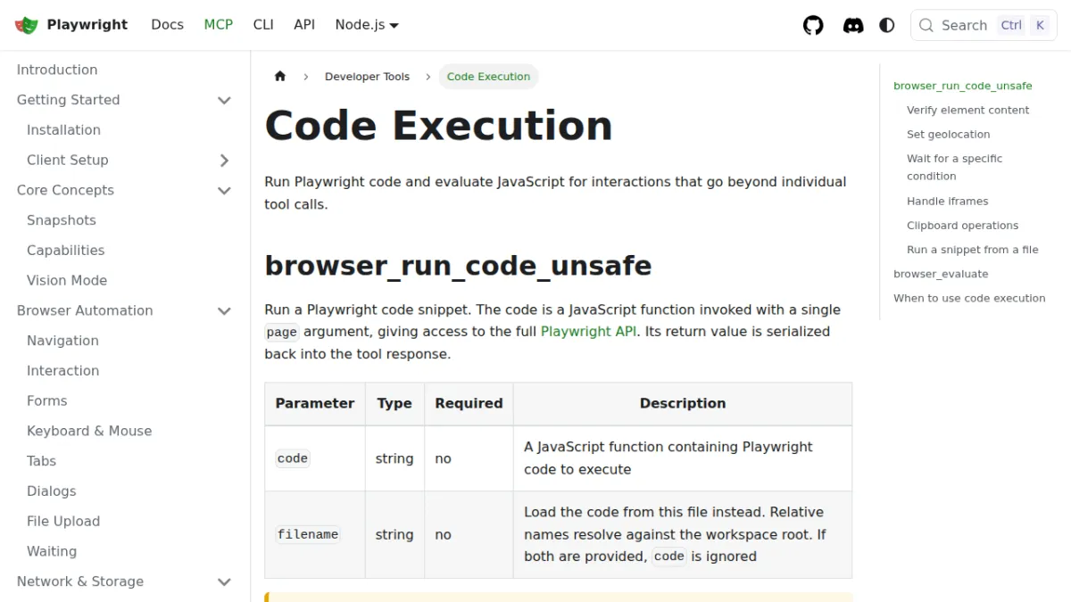1071x602 pixels.
Task: Click the inline 'page' code text
Action: point(281,332)
